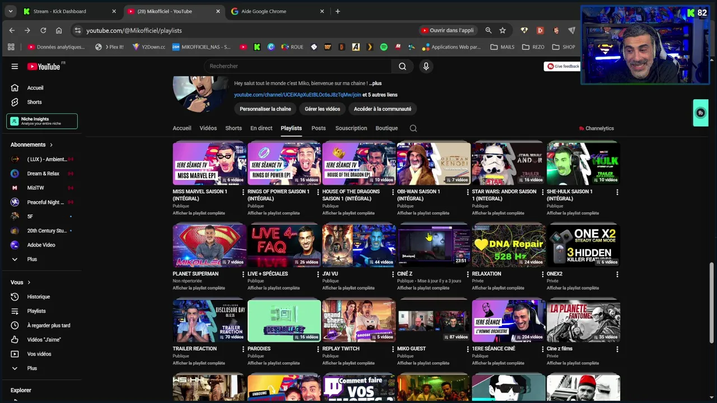Open the REPLAY TWITCH playlist thumbnail
Screen dimensions: 717x403
359,321
